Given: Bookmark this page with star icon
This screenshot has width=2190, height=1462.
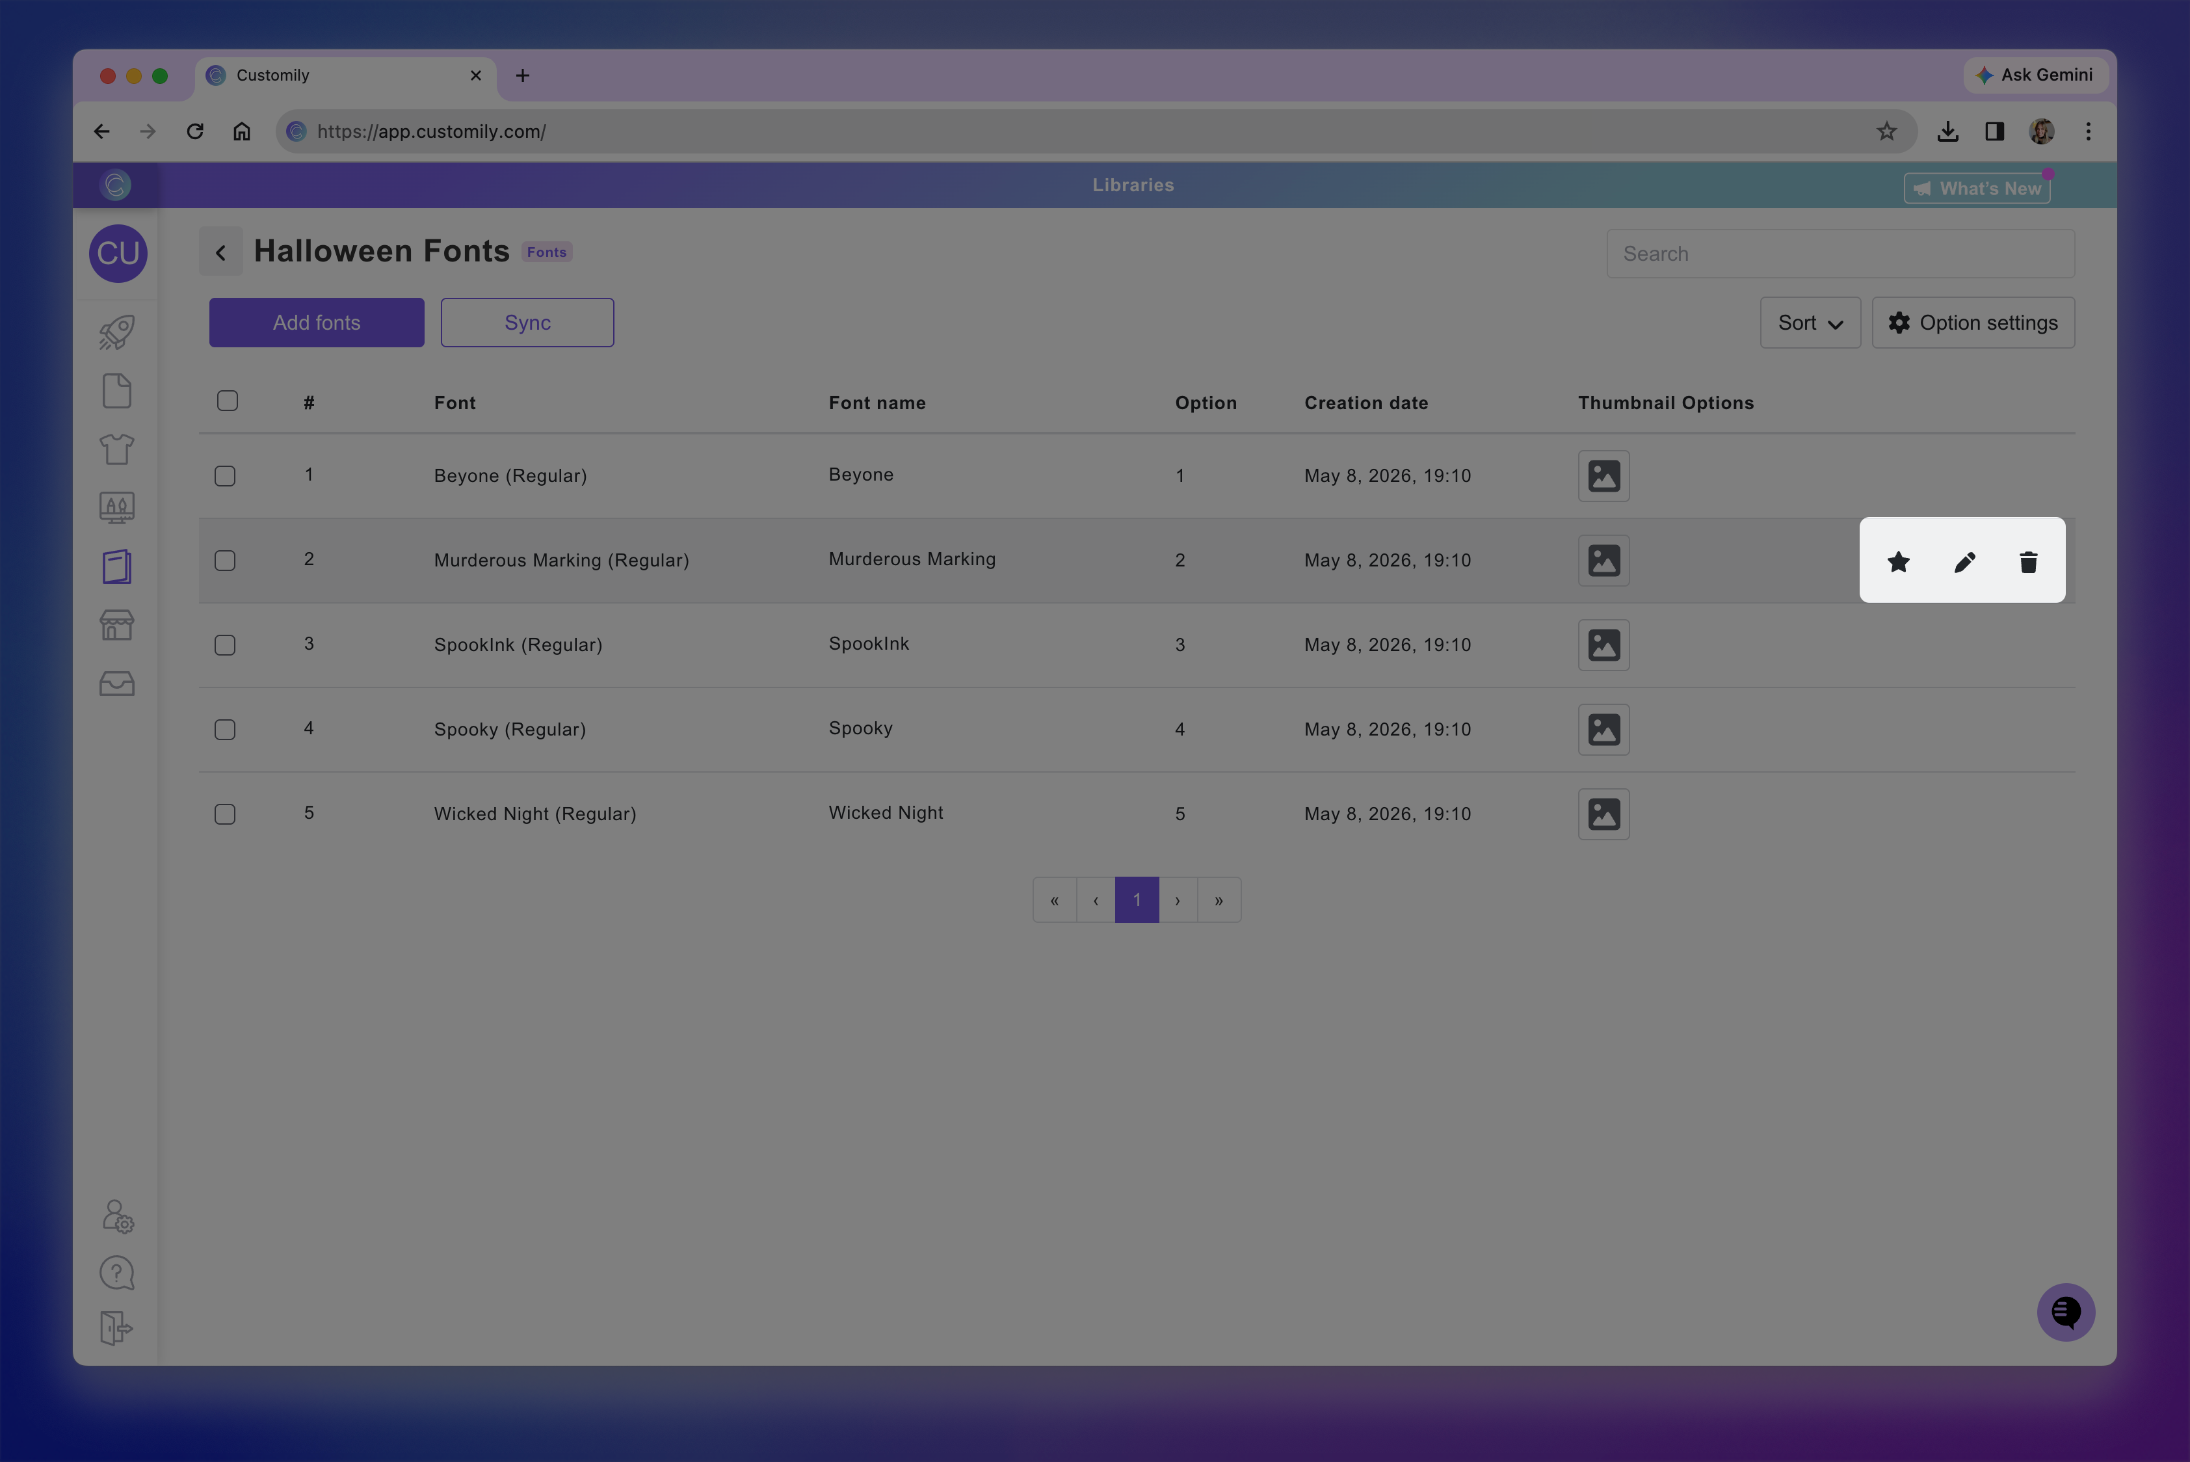Looking at the screenshot, I should click(x=1886, y=131).
